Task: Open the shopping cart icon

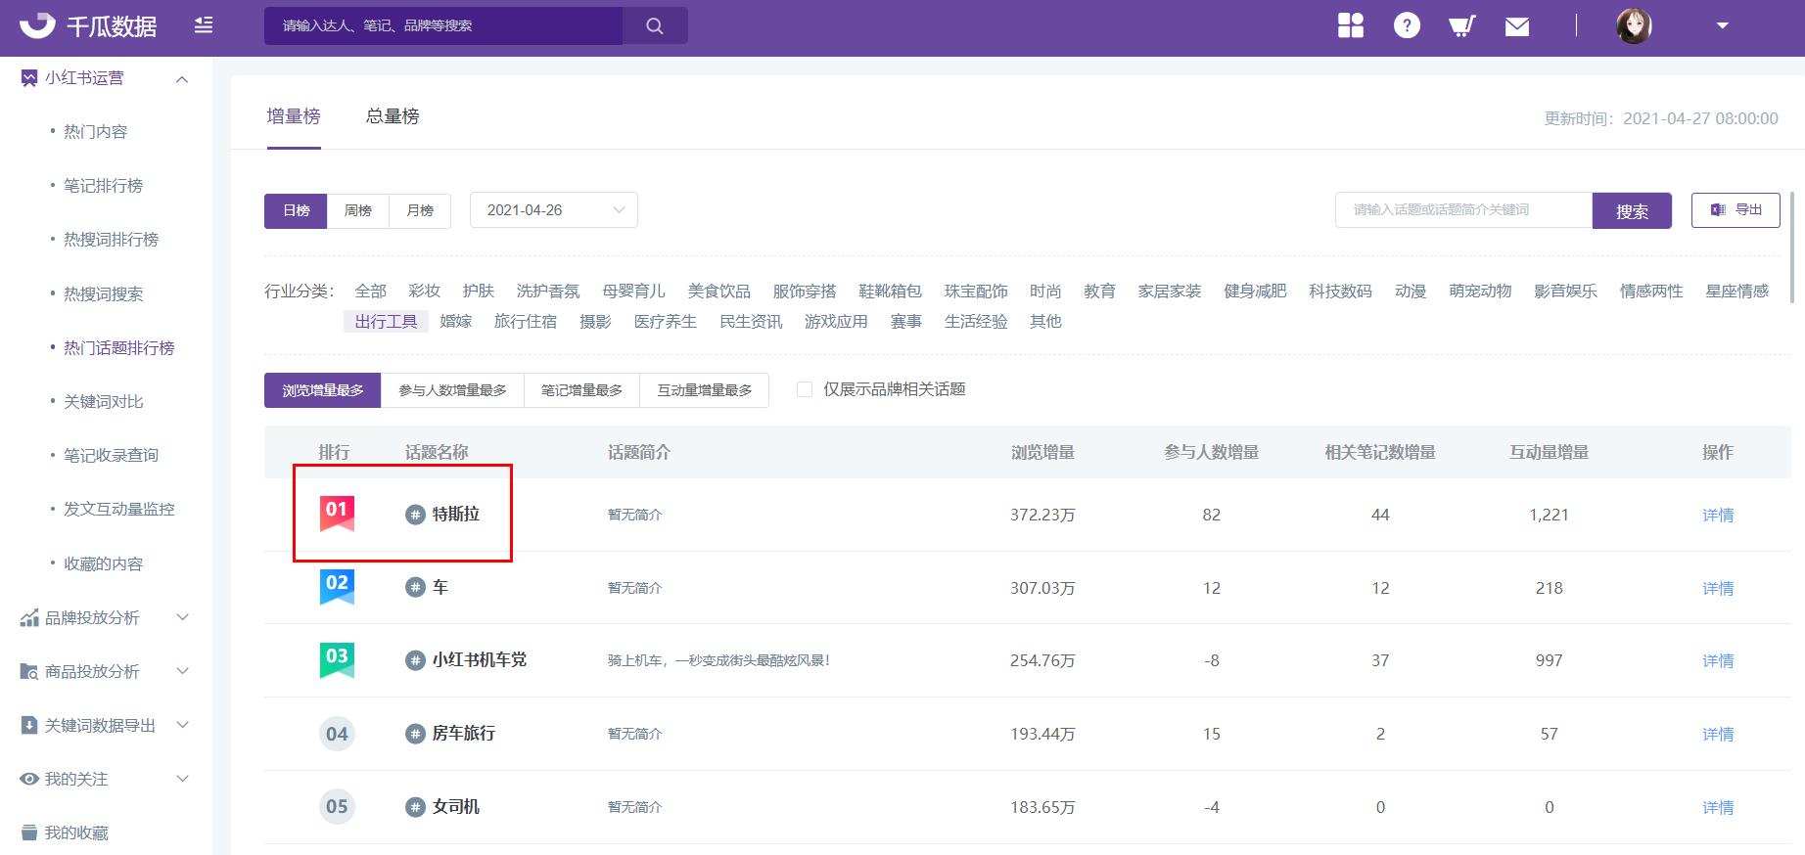Action: 1461,25
